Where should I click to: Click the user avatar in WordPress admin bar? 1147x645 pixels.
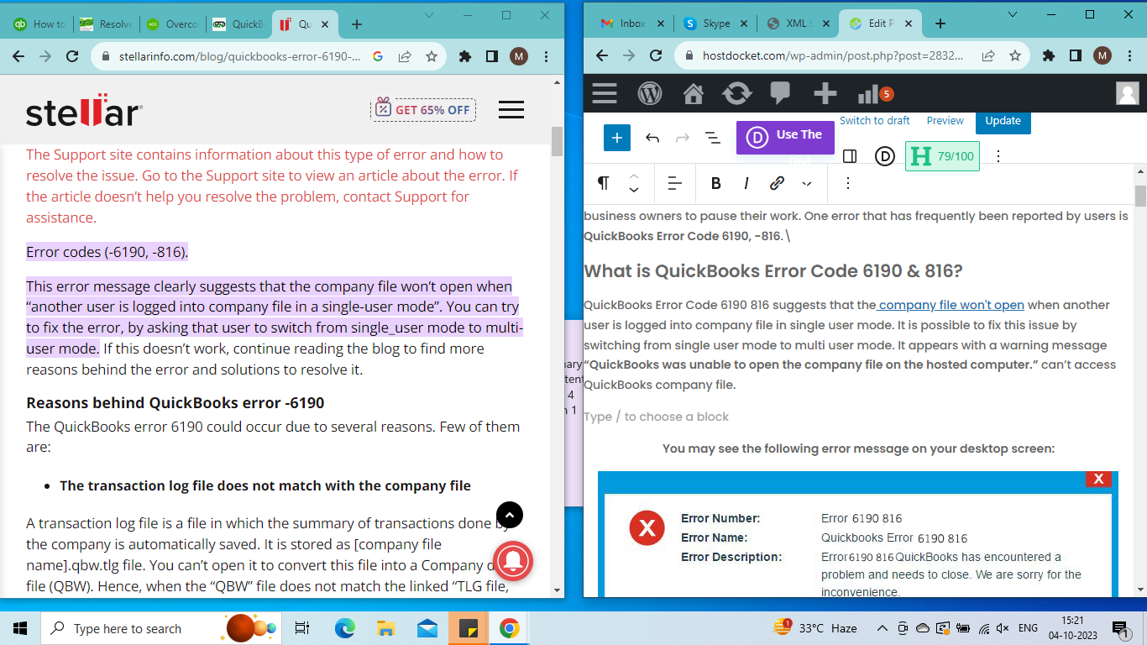point(1127,93)
